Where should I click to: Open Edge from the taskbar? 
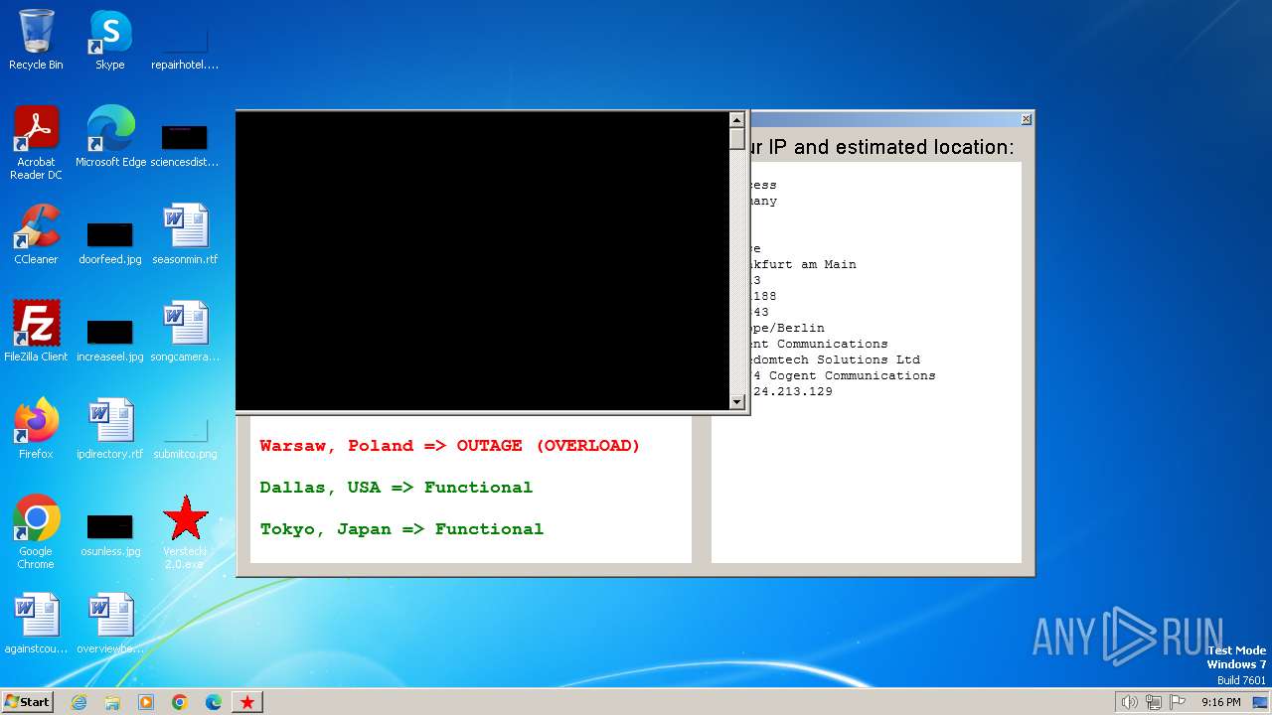click(214, 702)
